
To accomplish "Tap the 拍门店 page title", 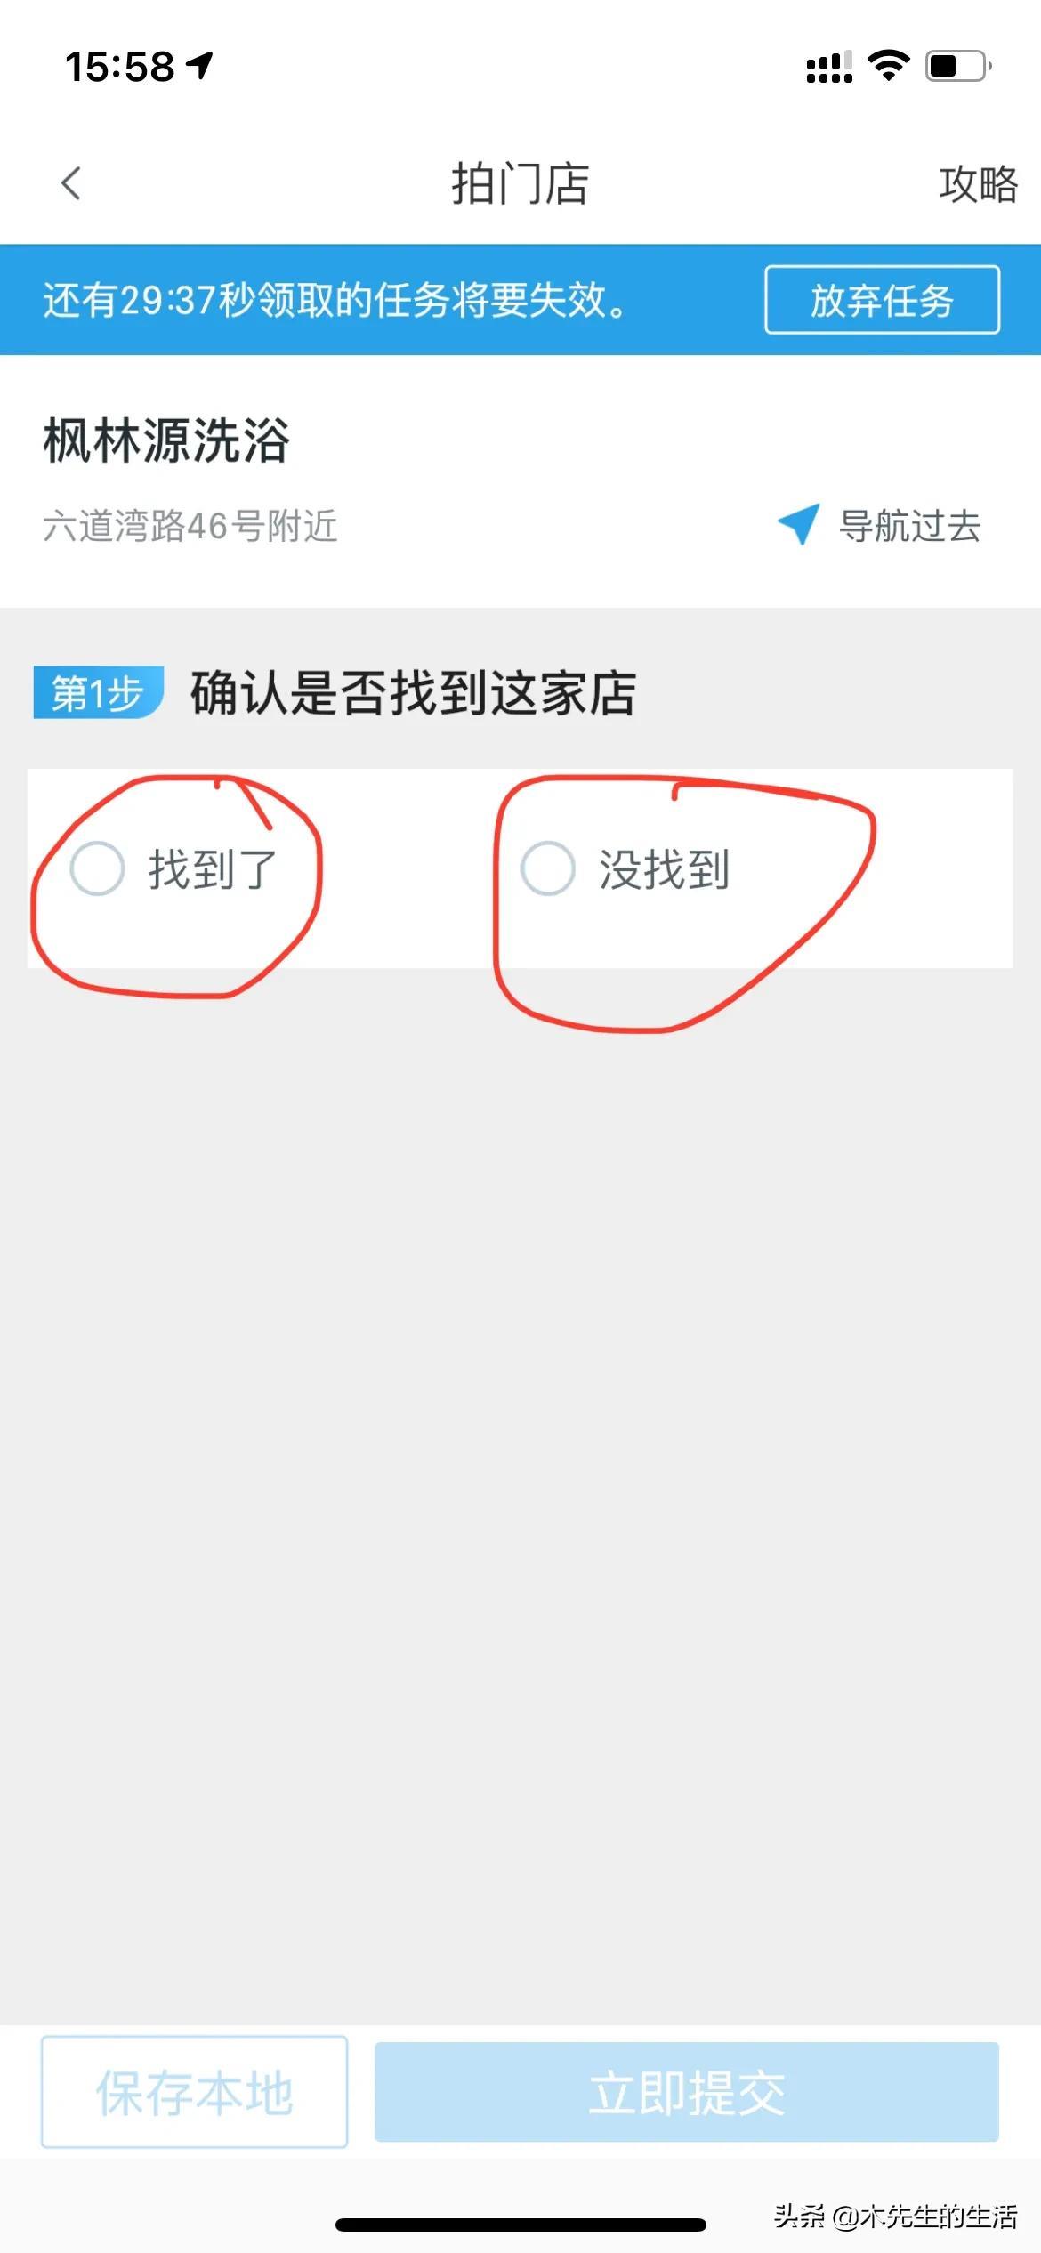I will pyautogui.click(x=520, y=184).
